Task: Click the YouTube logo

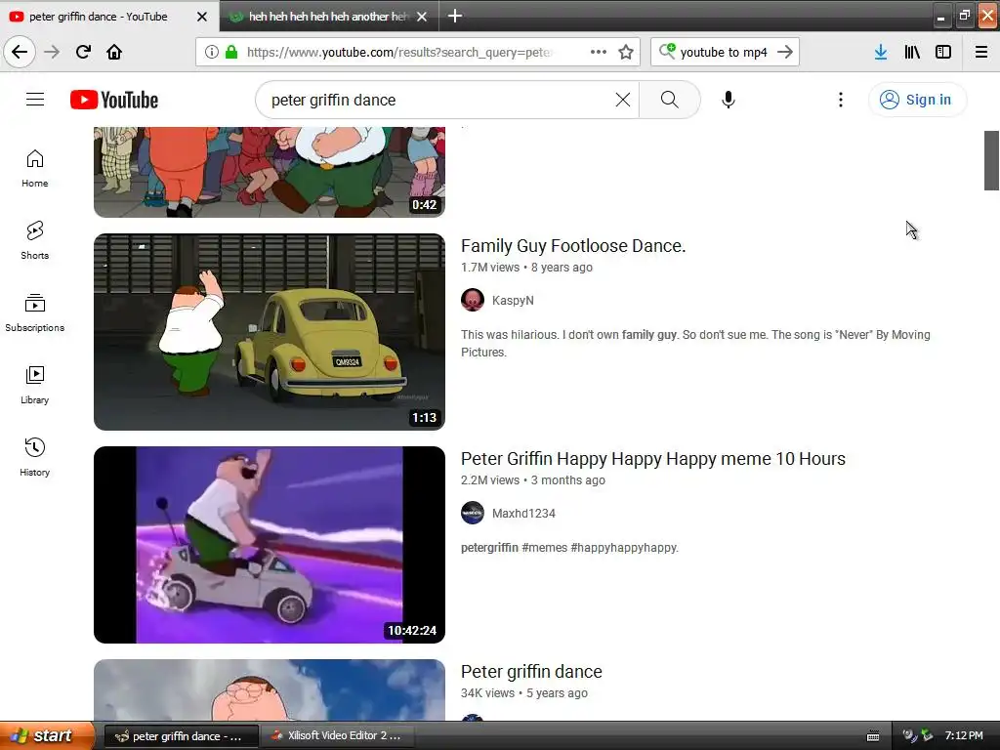Action: click(114, 100)
